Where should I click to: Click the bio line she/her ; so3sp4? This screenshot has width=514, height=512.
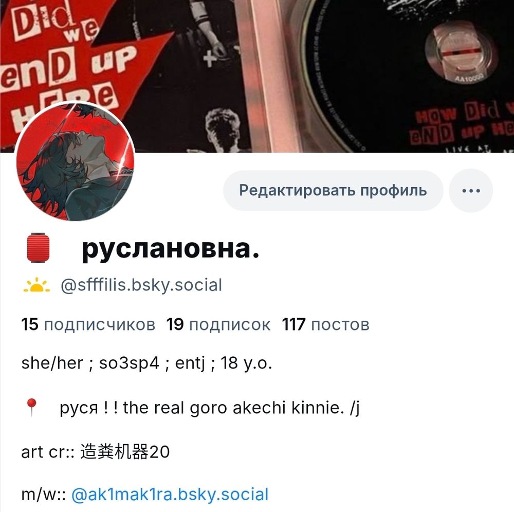pyautogui.click(x=90, y=363)
